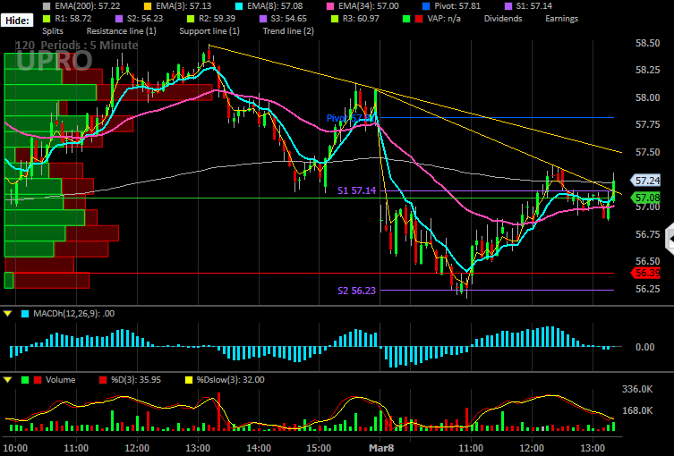Screen dimensions: 674x456
Task: Click the 58.50 price axis label
Action: [648, 43]
